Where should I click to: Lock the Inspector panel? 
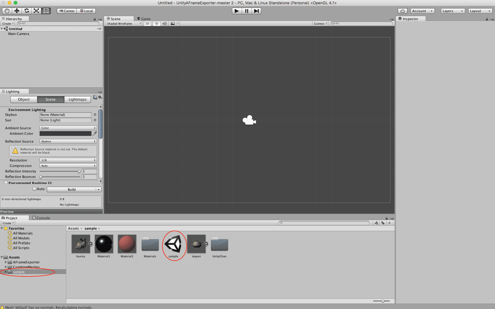click(487, 19)
